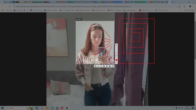
Task: Open the browser profile avatar
Action: (x=190, y=6)
